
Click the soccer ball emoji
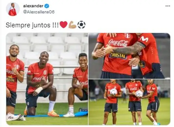pos(81,25)
